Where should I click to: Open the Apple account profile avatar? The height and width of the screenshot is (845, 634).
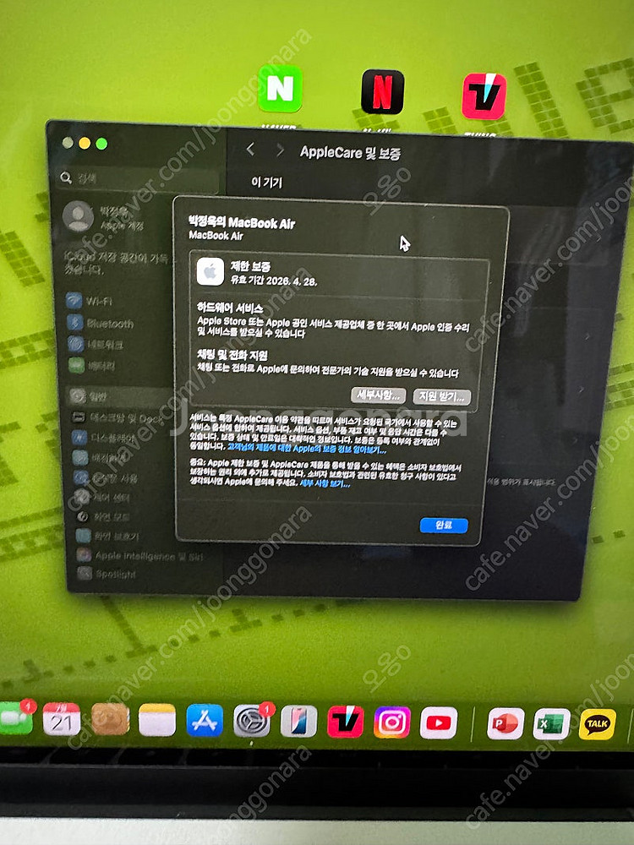[78, 216]
